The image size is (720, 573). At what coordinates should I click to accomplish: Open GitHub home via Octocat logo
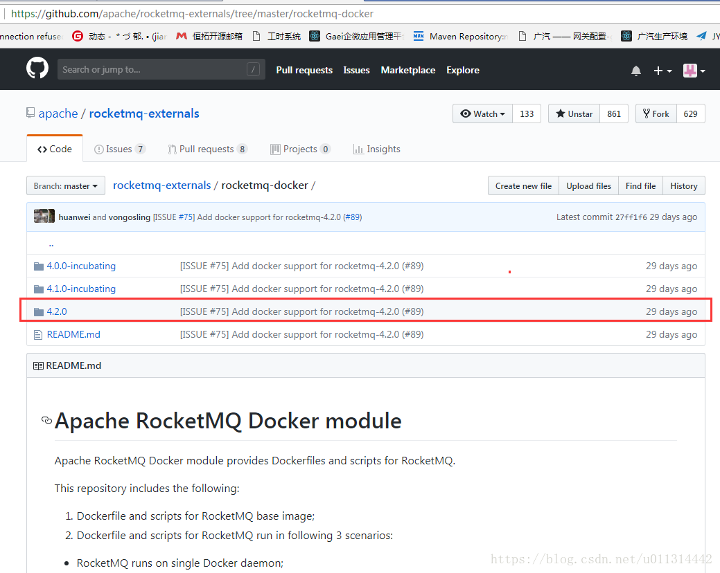coord(37,69)
